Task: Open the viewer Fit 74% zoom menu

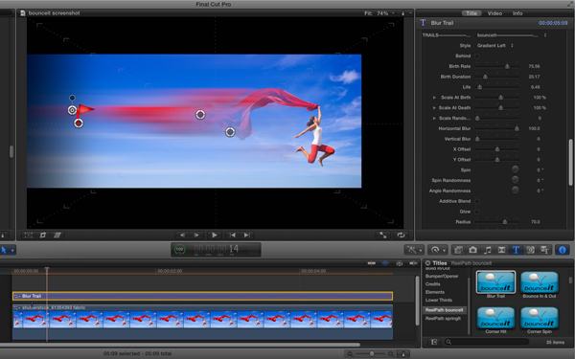Action: click(x=379, y=13)
